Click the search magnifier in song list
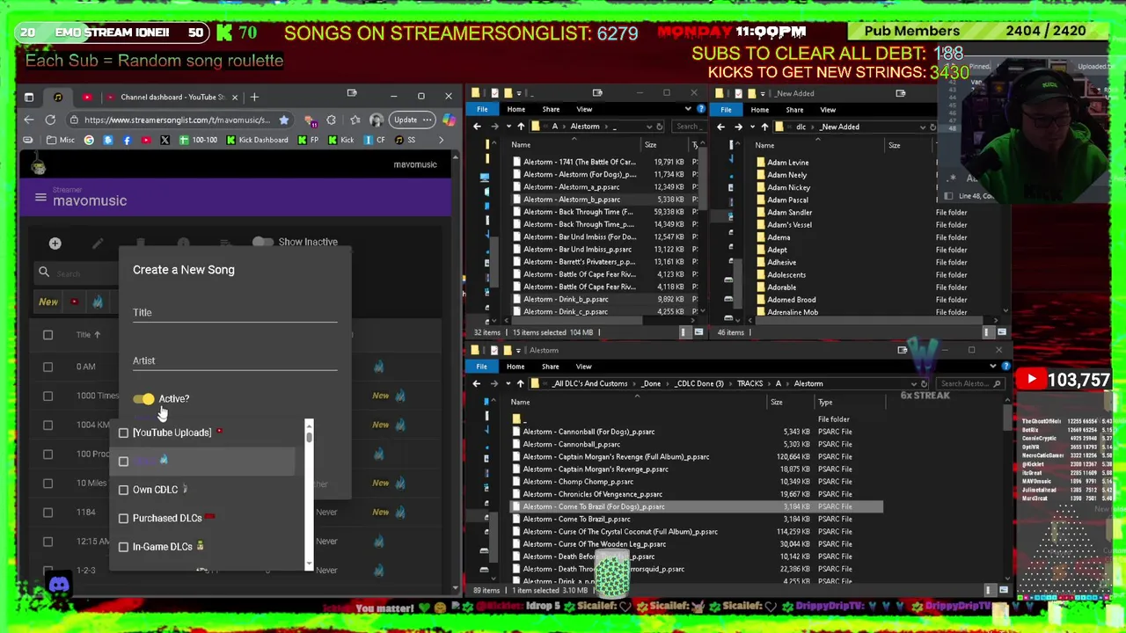The width and height of the screenshot is (1126, 633). (x=44, y=273)
